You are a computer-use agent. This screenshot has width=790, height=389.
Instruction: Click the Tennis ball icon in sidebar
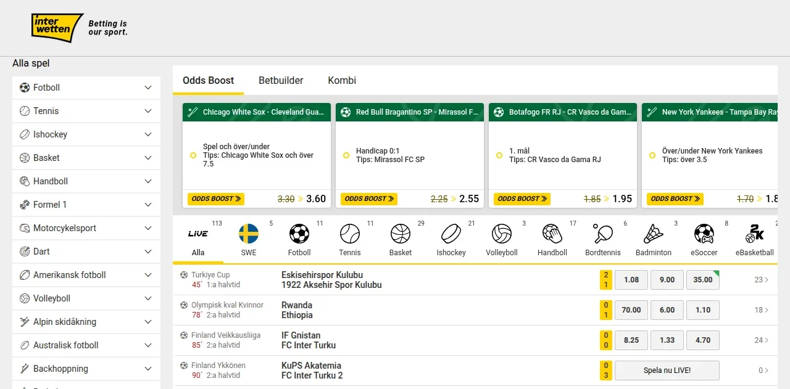[25, 111]
